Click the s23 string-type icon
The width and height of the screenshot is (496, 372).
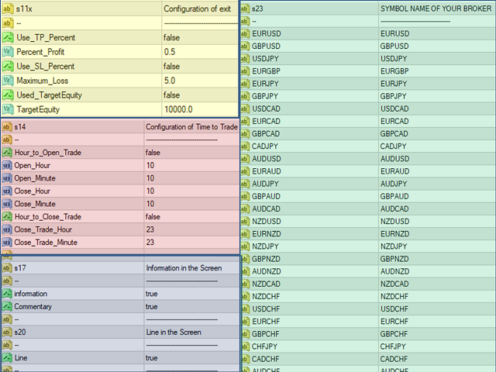pos(245,9)
